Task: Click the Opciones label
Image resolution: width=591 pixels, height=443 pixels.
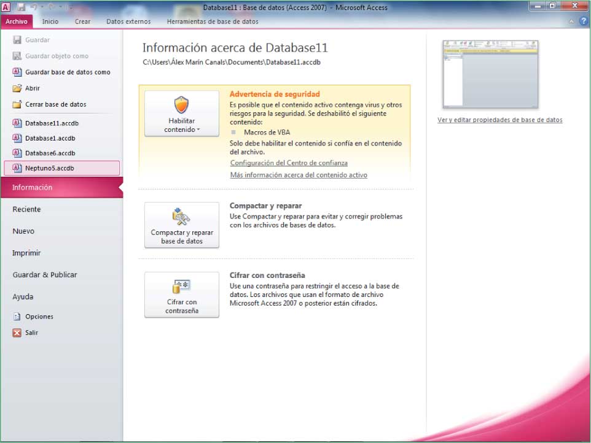Action: (39, 317)
